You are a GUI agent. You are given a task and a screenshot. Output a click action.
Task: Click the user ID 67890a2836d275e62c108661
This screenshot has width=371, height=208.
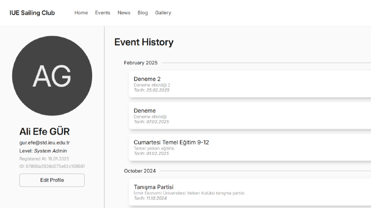pyautogui.click(x=52, y=166)
